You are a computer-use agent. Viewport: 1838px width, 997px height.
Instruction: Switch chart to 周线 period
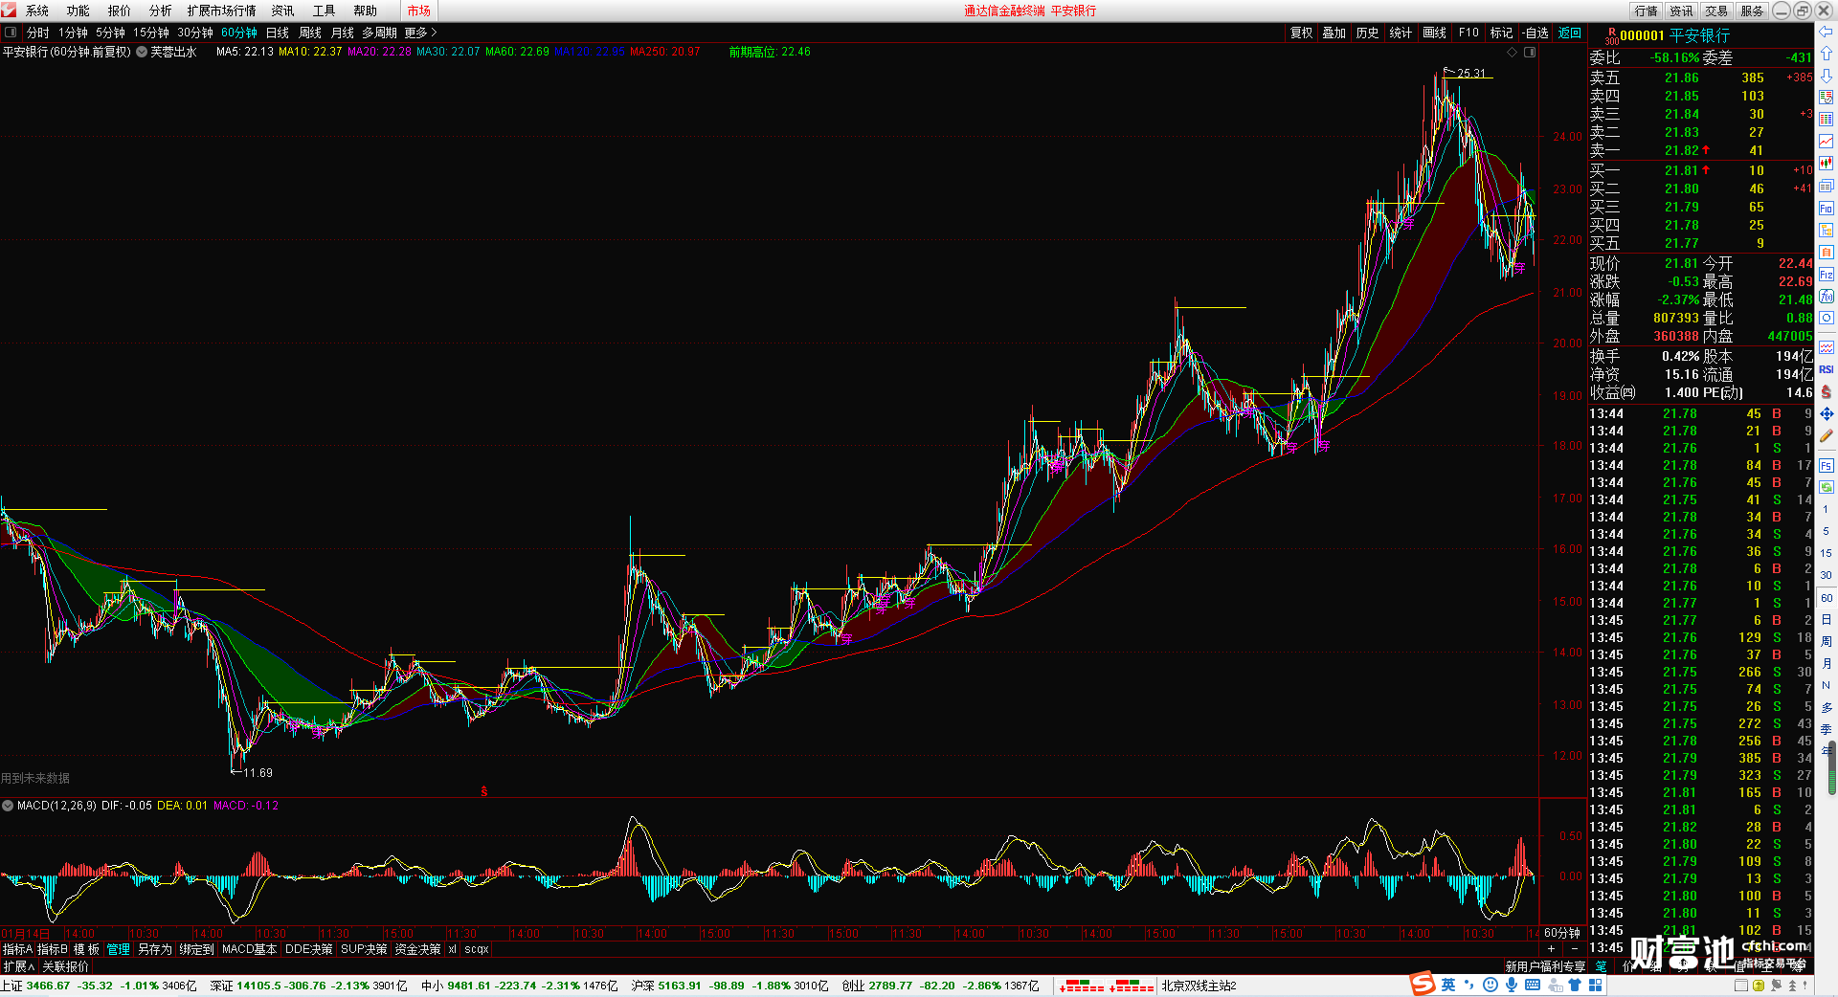pos(310,33)
